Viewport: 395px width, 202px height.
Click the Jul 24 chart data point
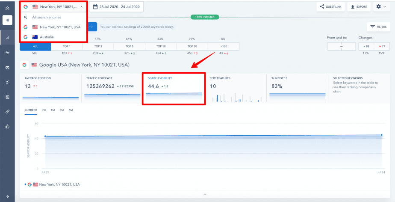382,135
